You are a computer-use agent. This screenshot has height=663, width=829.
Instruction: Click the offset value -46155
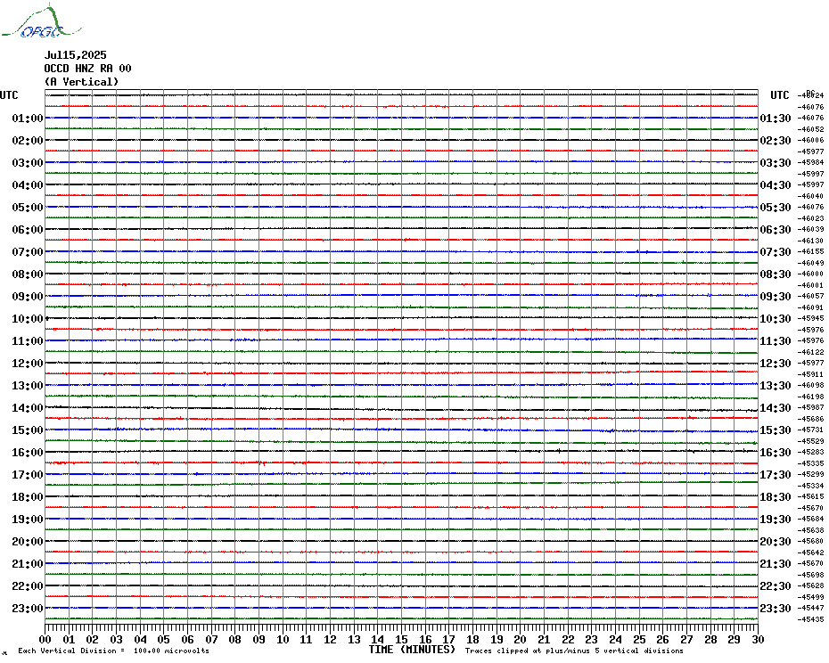pyautogui.click(x=810, y=251)
